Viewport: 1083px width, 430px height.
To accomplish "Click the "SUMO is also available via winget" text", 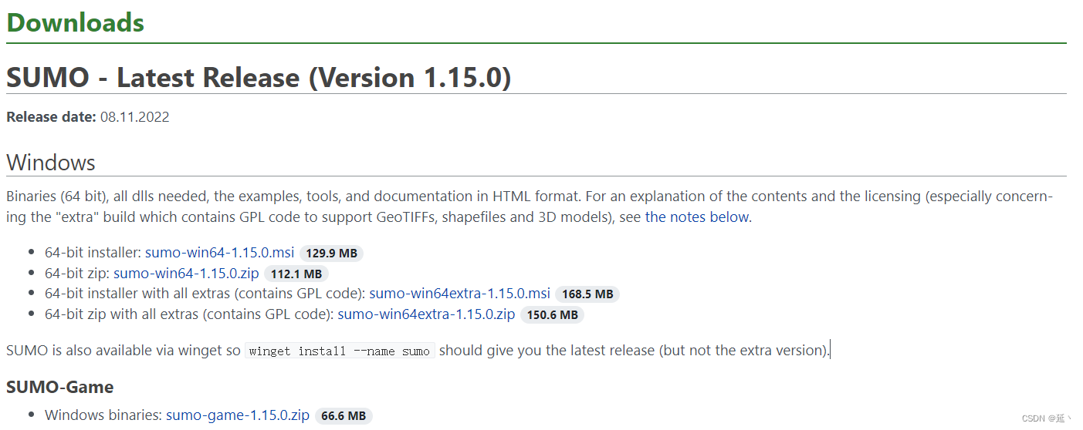I will pyautogui.click(x=124, y=351).
